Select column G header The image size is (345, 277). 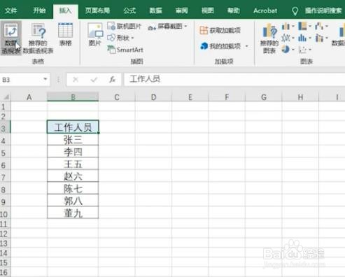(x=264, y=97)
